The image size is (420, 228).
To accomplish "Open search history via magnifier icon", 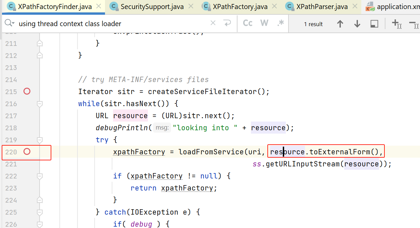I will point(9,23).
